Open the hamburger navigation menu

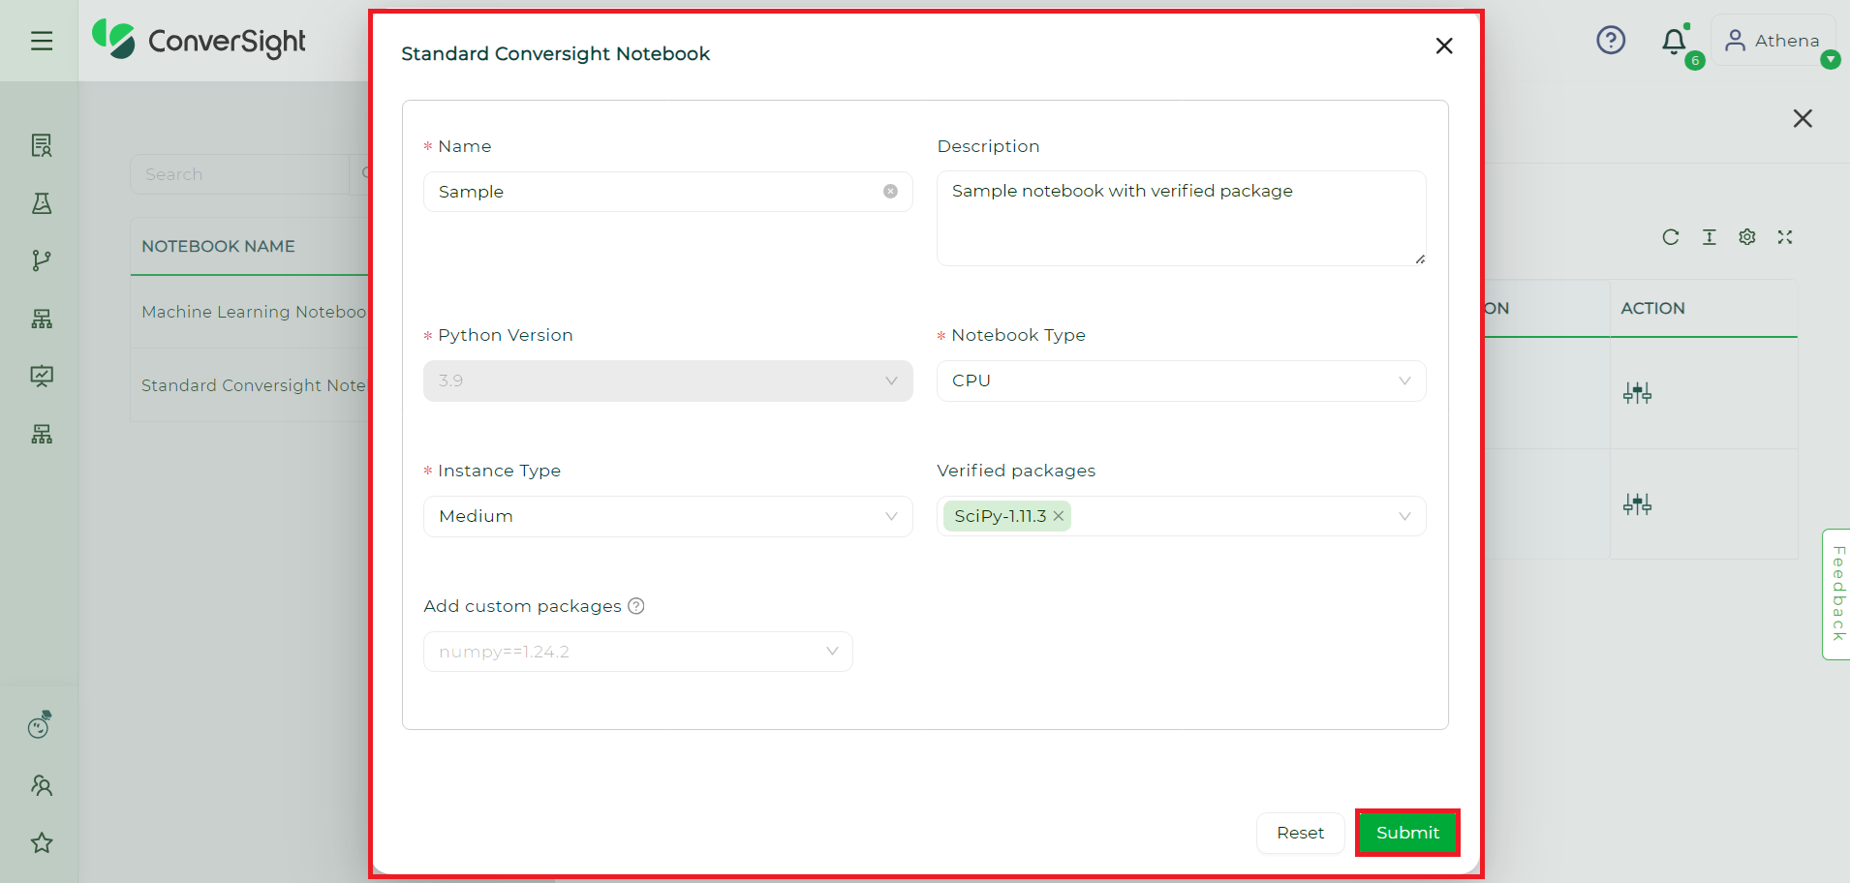point(41,41)
